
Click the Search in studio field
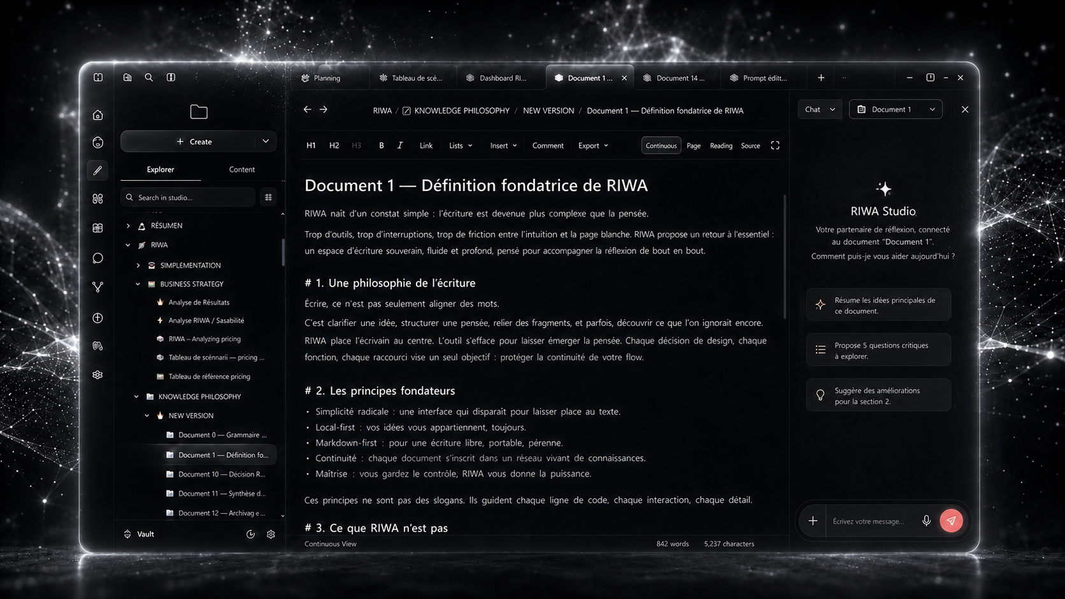point(188,197)
